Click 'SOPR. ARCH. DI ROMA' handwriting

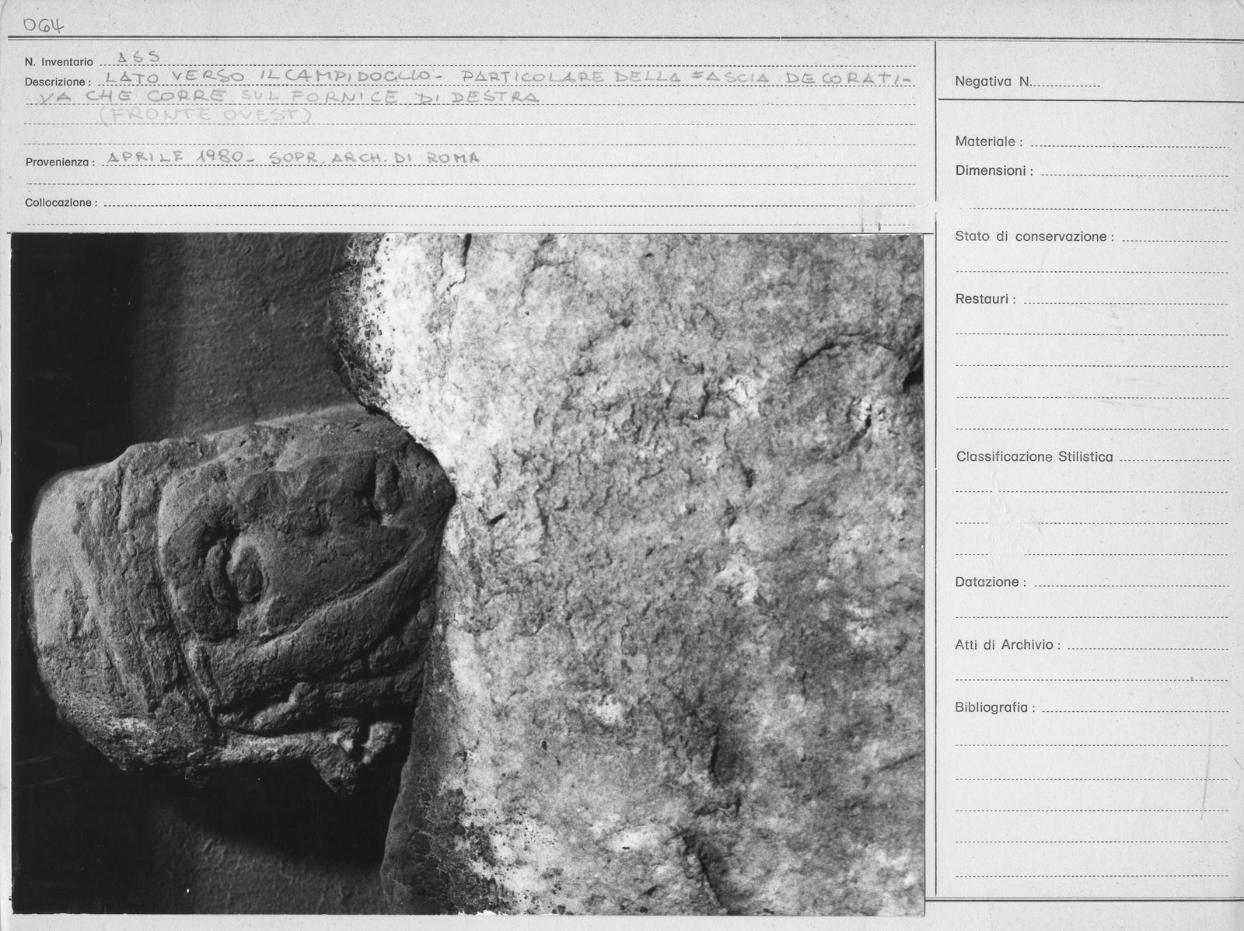pos(376,157)
